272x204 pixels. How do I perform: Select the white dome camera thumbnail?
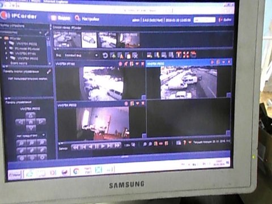89,40
